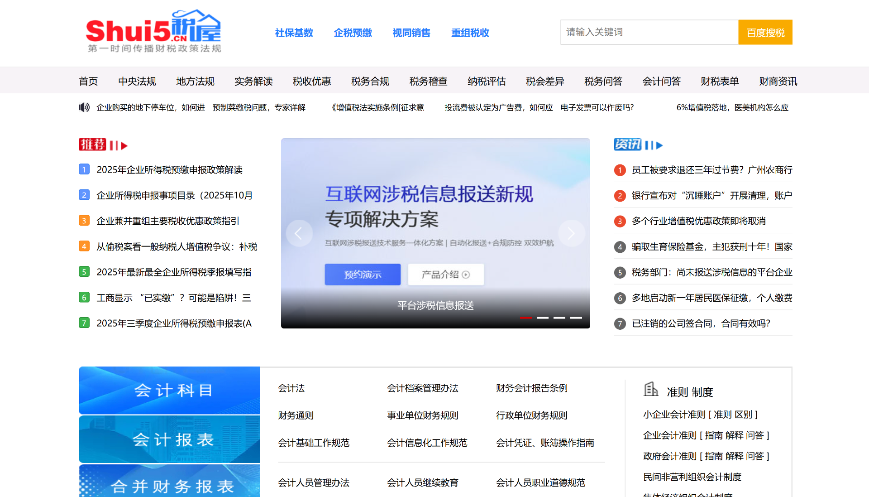Click the number 1 badge in recommended list
Image resolution: width=869 pixels, height=497 pixels.
click(84, 169)
